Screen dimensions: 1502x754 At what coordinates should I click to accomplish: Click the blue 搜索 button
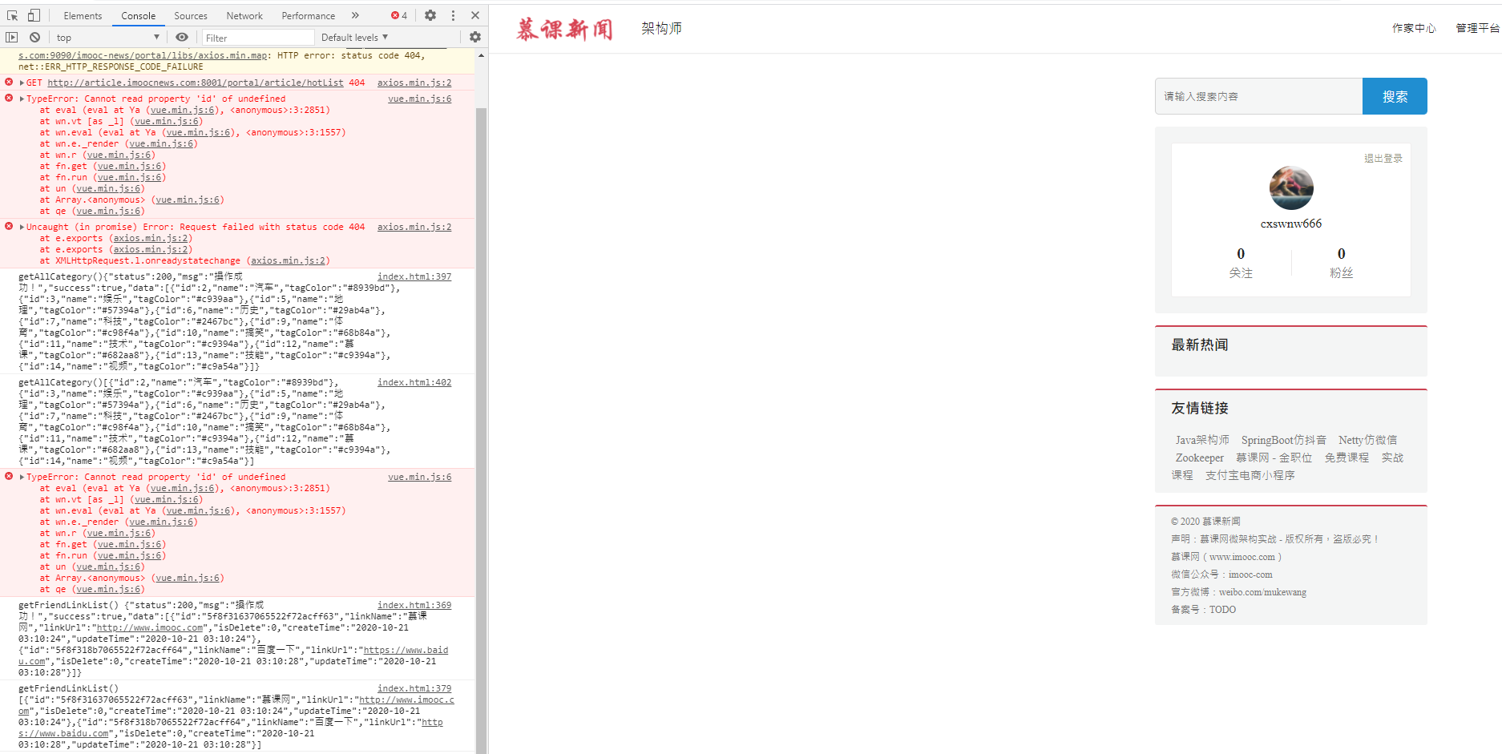pyautogui.click(x=1395, y=96)
